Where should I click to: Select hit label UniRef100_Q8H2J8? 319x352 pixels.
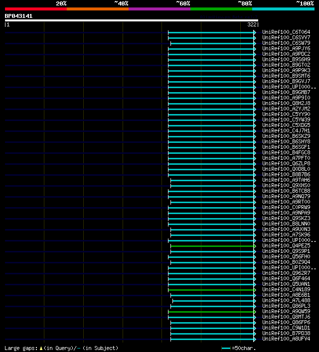tap(286, 103)
